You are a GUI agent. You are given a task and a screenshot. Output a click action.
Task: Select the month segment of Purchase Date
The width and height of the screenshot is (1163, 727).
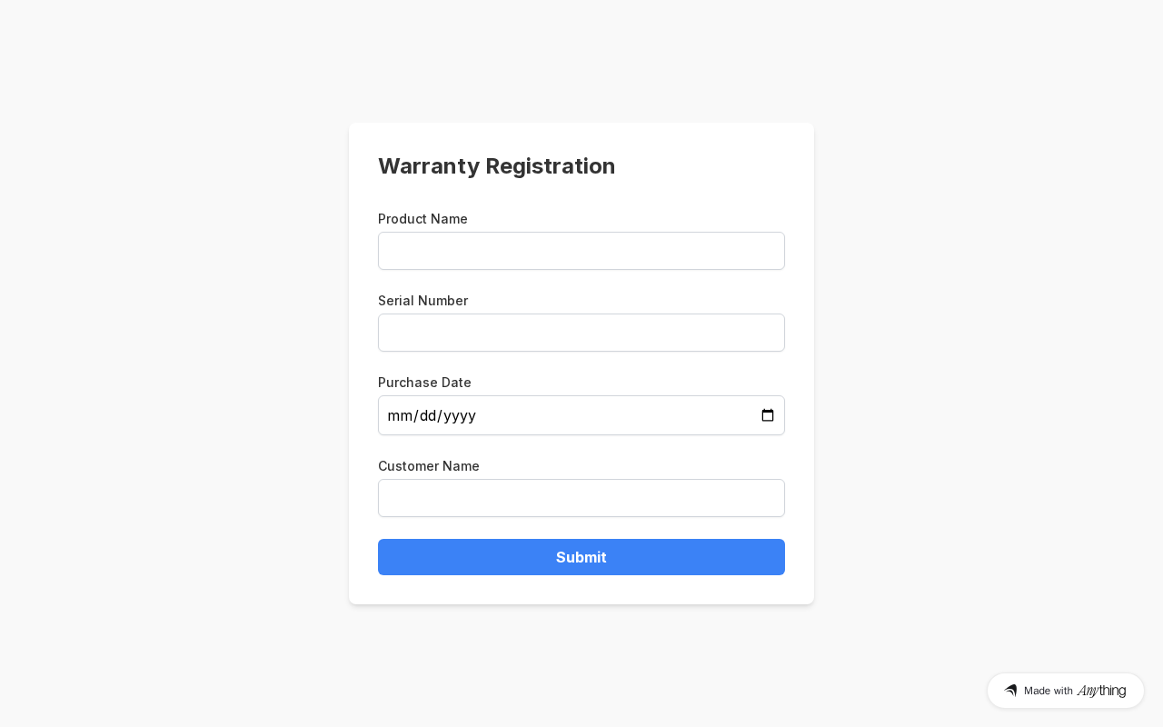click(x=399, y=416)
